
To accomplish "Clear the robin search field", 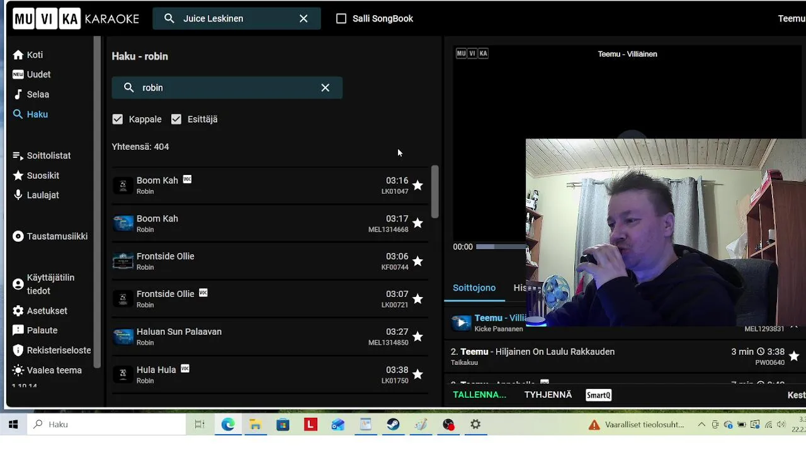I will point(326,88).
